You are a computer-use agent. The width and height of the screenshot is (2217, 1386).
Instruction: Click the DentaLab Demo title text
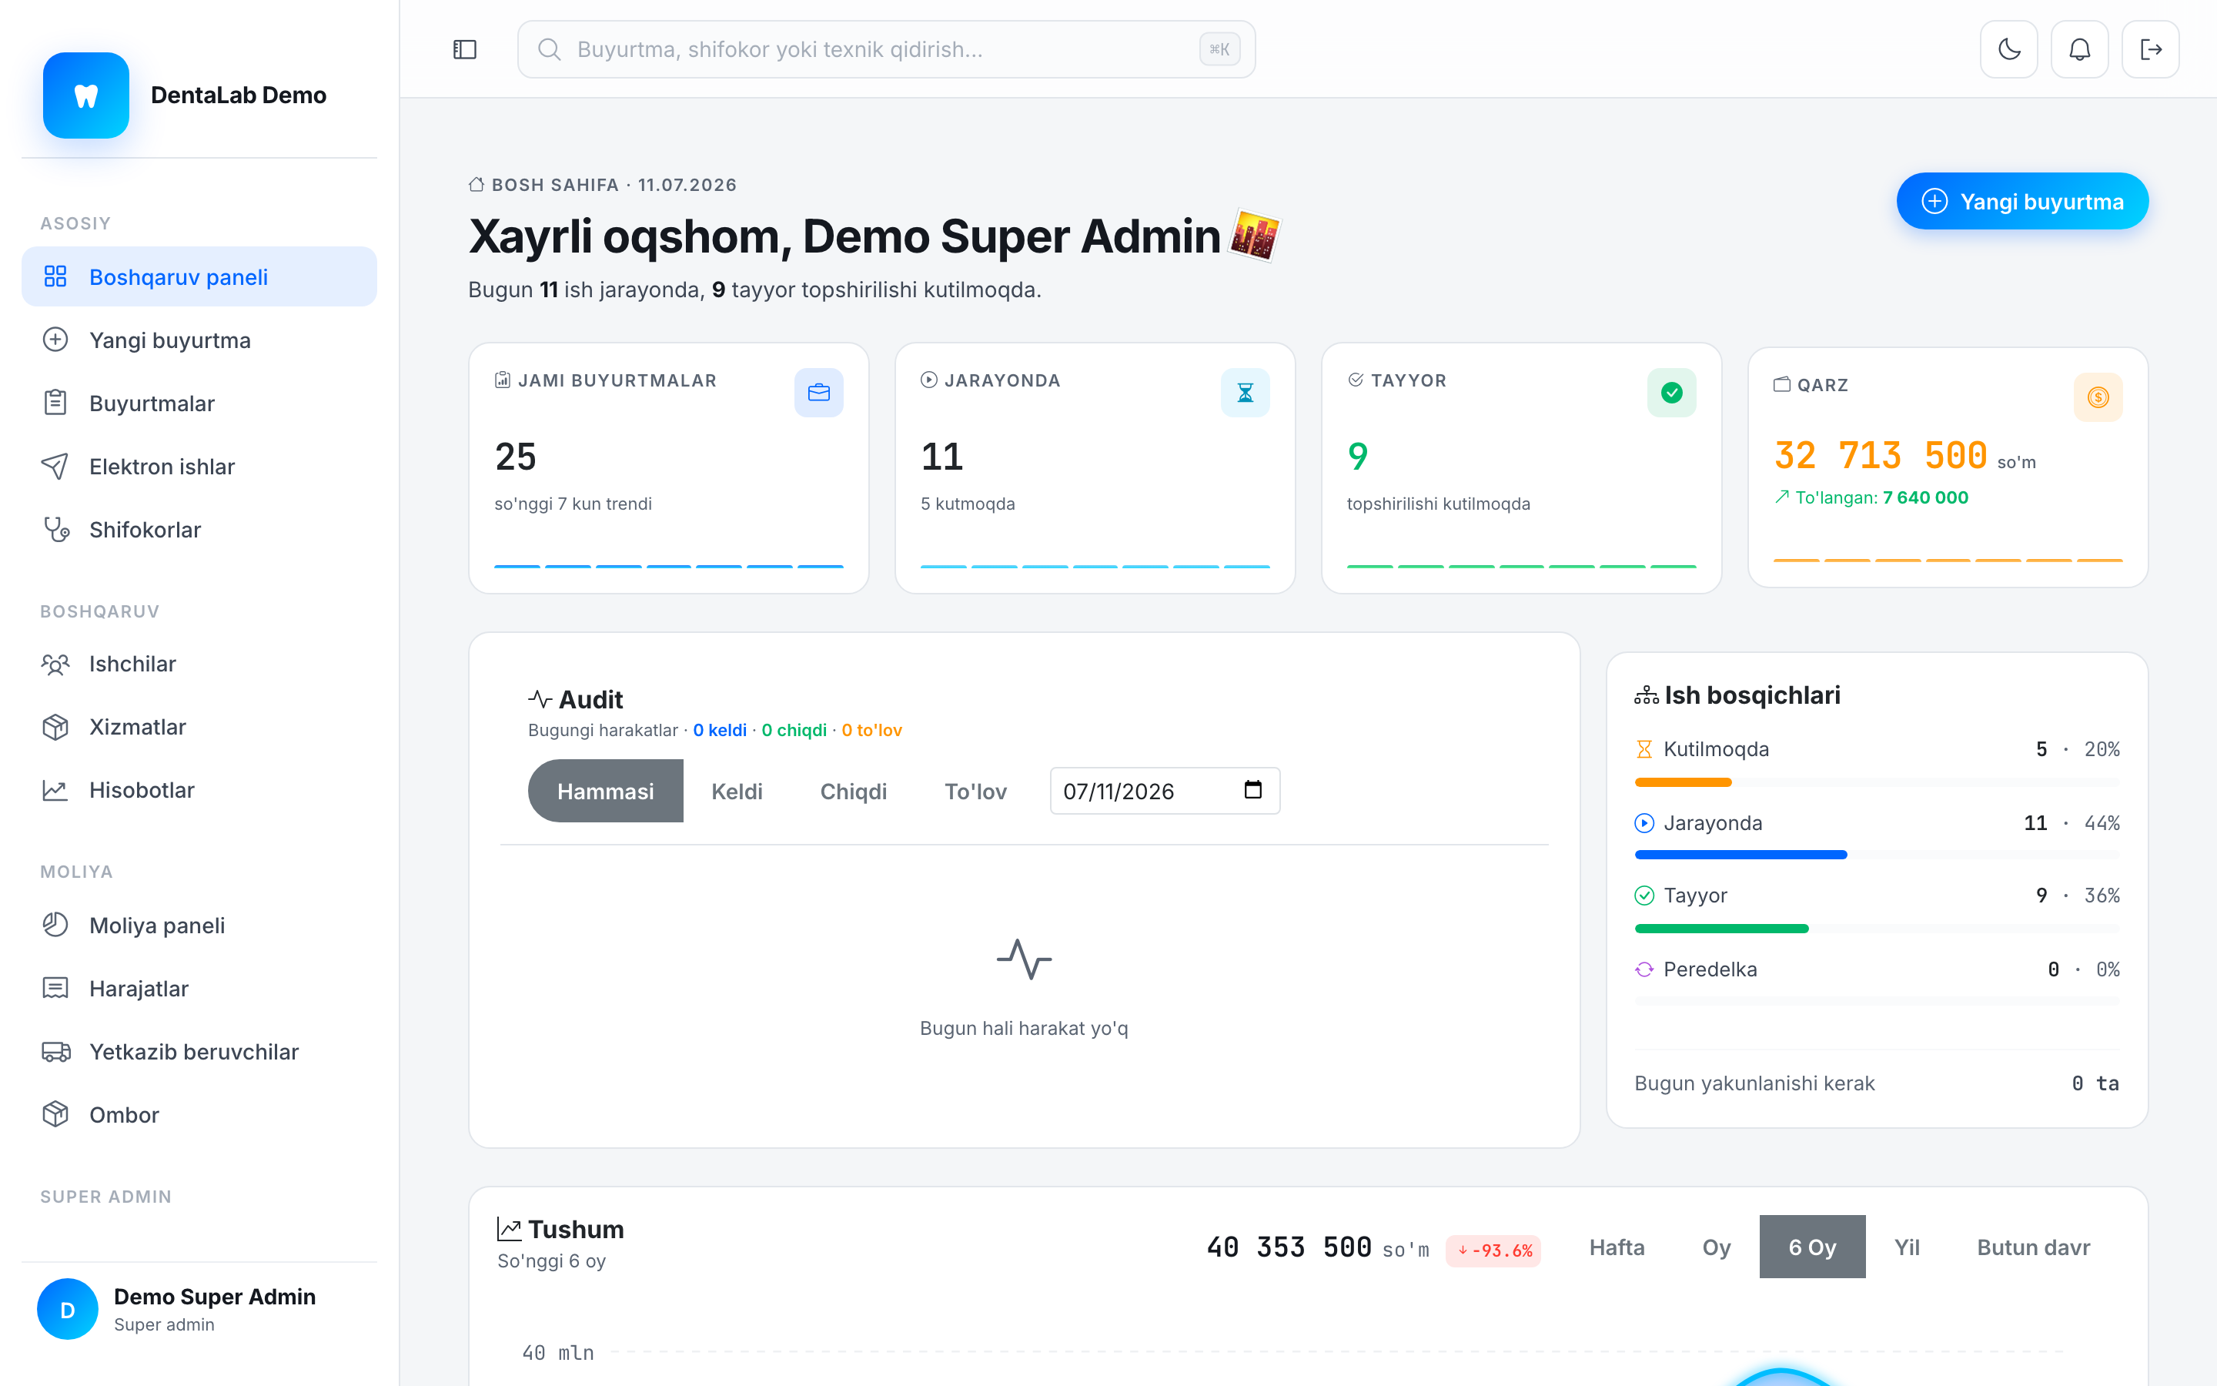(x=238, y=95)
